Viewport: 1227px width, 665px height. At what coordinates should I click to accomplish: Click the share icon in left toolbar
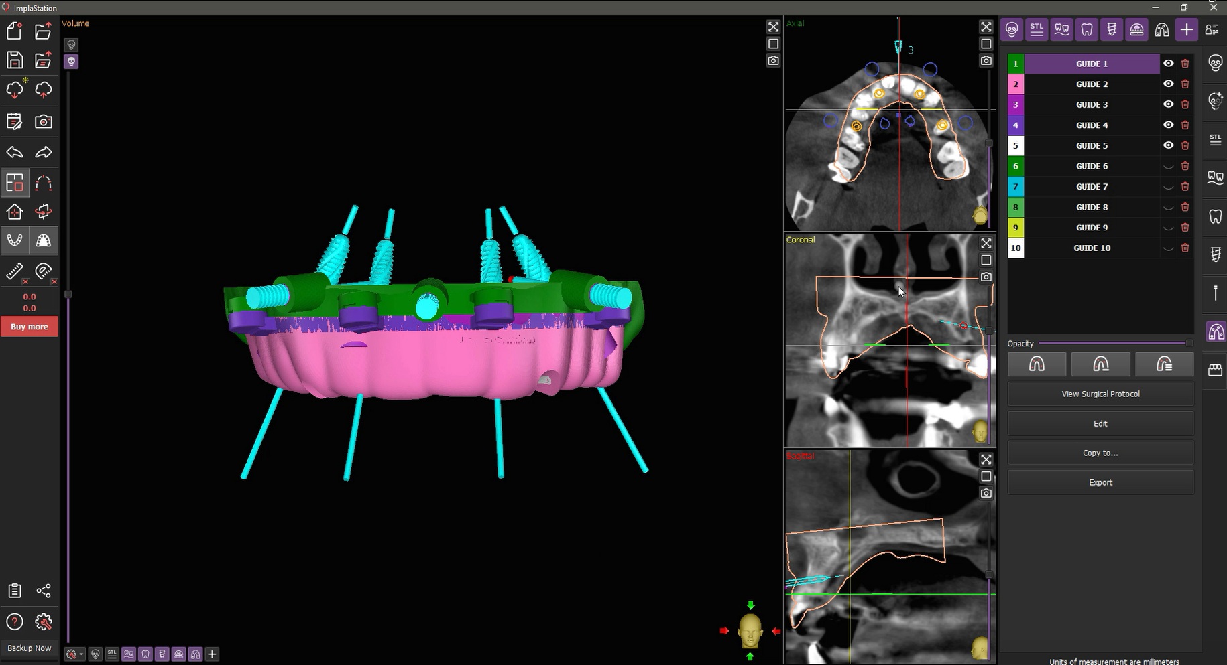click(x=44, y=591)
